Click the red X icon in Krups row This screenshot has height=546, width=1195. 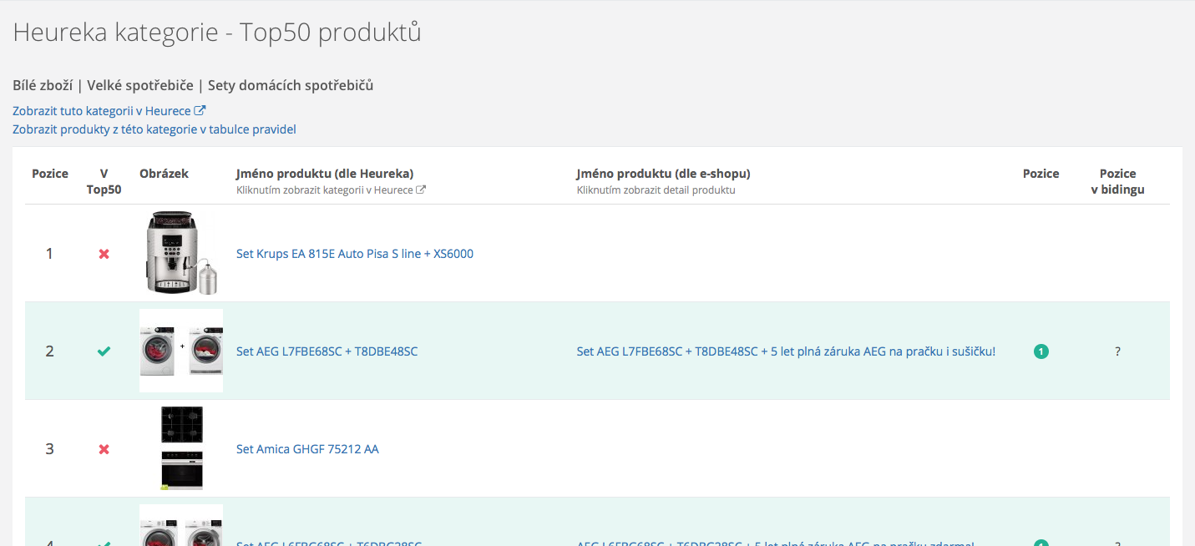point(104,254)
